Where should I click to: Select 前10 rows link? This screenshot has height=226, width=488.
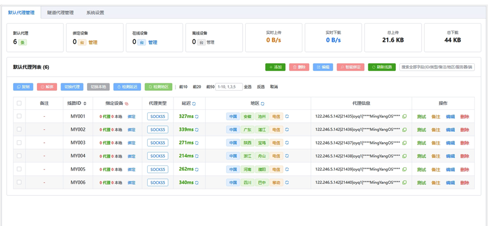click(183, 87)
